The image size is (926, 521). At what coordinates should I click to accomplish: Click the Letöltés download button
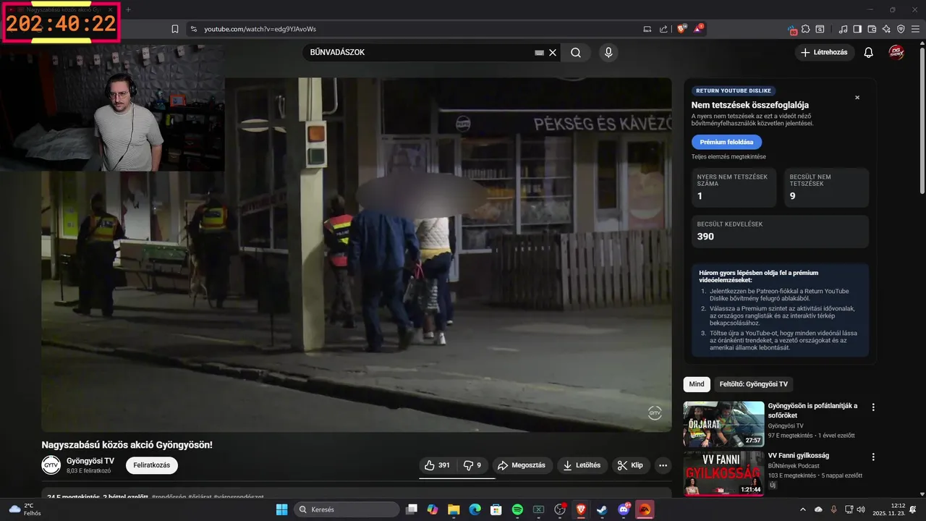(x=583, y=465)
